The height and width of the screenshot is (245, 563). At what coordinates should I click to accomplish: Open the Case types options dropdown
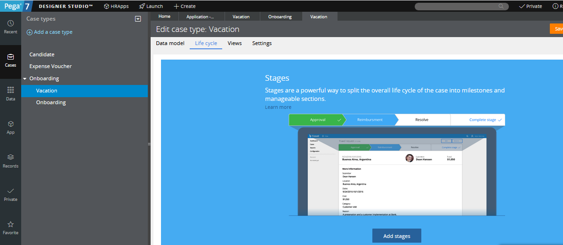pyautogui.click(x=138, y=19)
